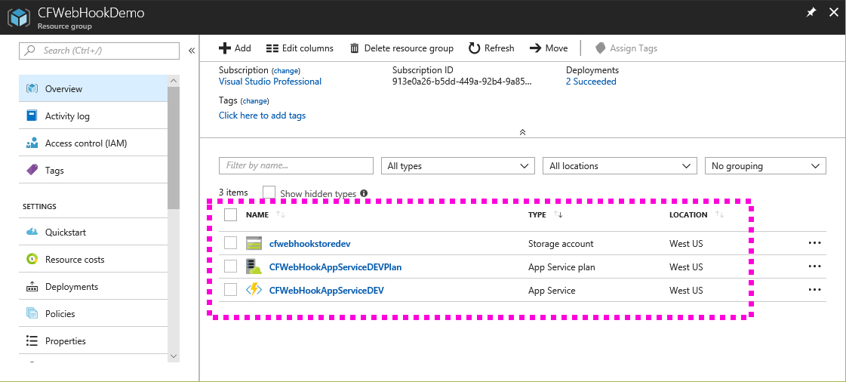Viewport: 846px width, 382px height.
Task: Select the CFWebHookAppServiceDEV App Service checkbox
Action: click(x=230, y=290)
